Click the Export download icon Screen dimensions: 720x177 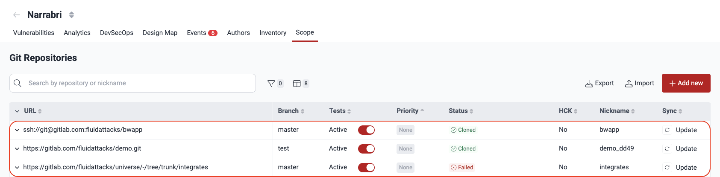589,84
